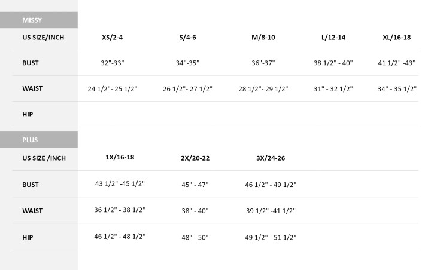This screenshot has width=431, height=270.
Task: Click the 3X/24-26 plus size header
Action: click(271, 158)
